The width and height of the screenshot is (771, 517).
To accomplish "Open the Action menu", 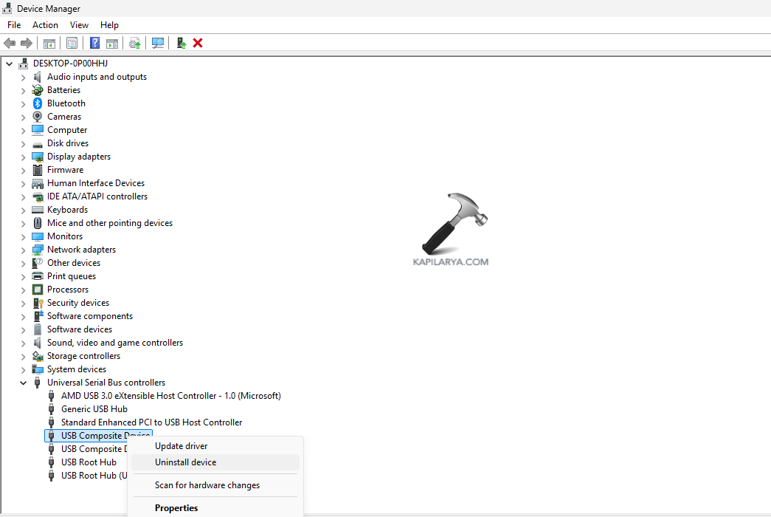I will click(x=45, y=25).
